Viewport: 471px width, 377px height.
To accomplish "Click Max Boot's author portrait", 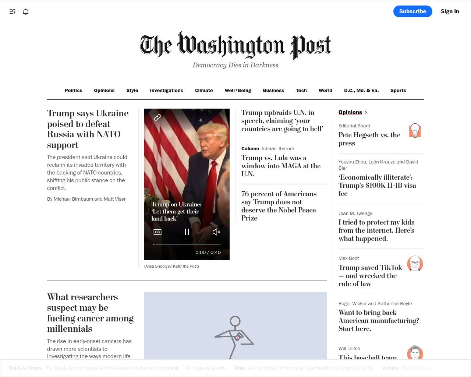I will (415, 263).
